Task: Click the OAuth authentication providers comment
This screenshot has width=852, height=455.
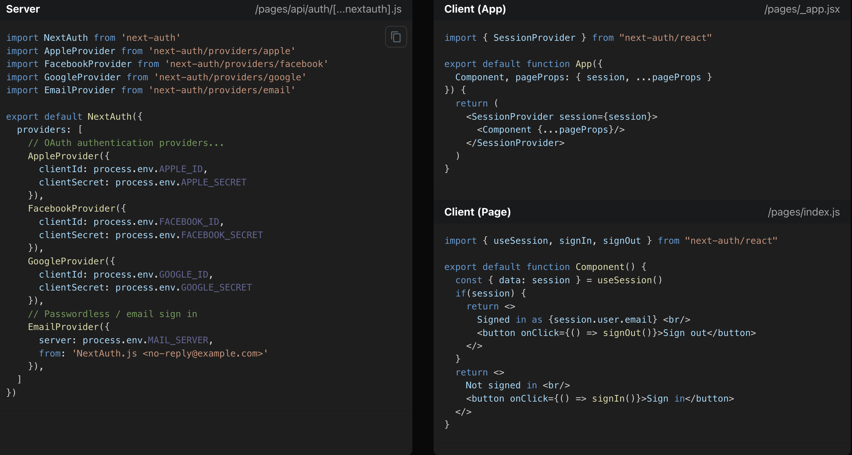Action: 126,143
